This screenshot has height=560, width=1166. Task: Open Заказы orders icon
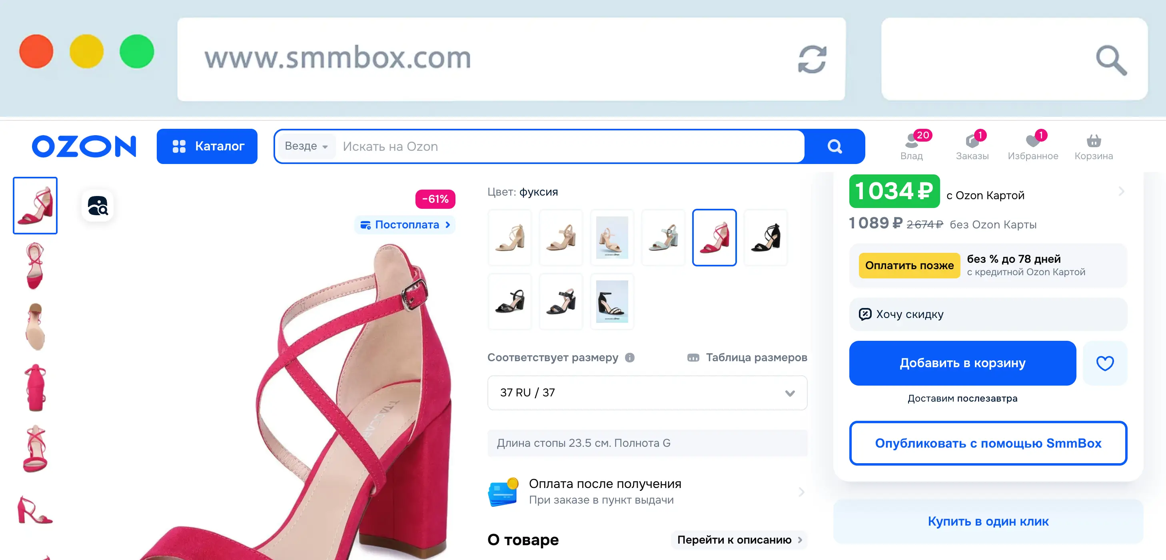[972, 147]
